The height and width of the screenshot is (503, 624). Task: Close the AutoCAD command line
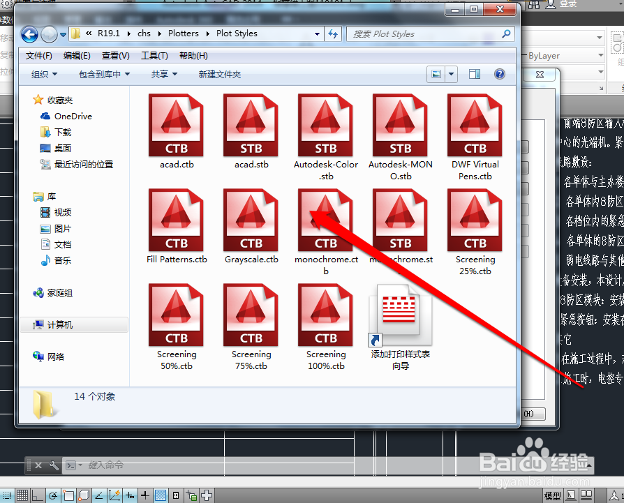38,465
